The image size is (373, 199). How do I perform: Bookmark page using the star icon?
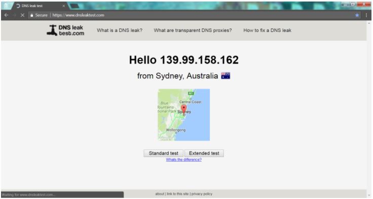tap(357, 15)
